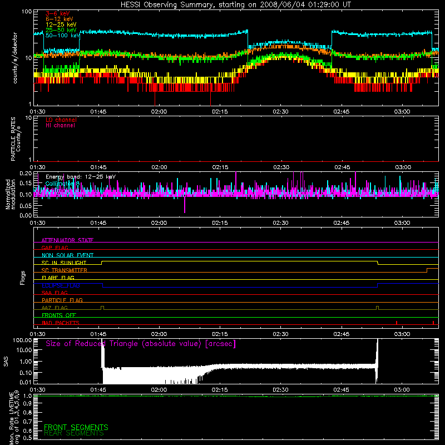Click the bad packets red spike near 02:58
This screenshot has width=445, height=445.
tap(397, 323)
